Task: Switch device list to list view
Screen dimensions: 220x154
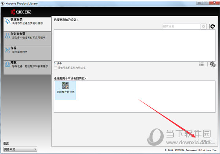Action: click(x=202, y=64)
